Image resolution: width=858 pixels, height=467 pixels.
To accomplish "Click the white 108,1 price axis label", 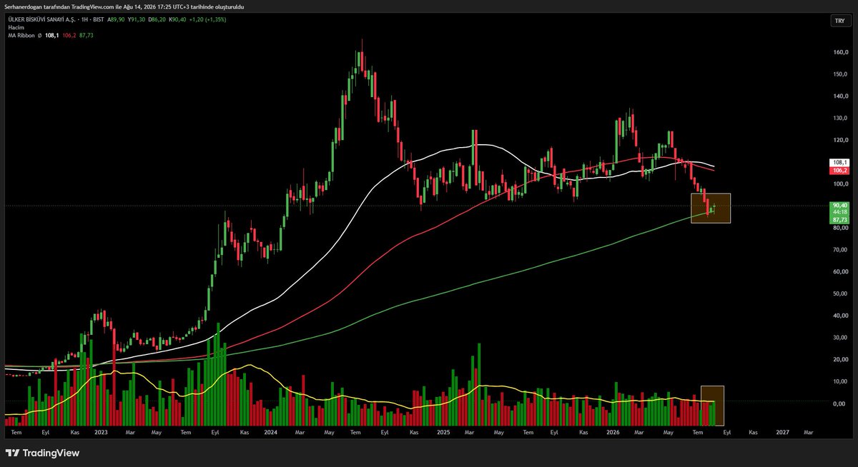I will 839,164.
